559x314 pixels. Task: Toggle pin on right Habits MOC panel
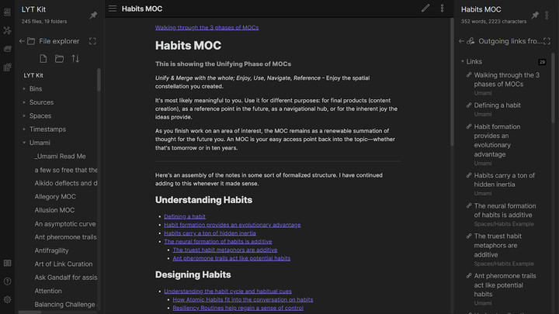tap(535, 15)
